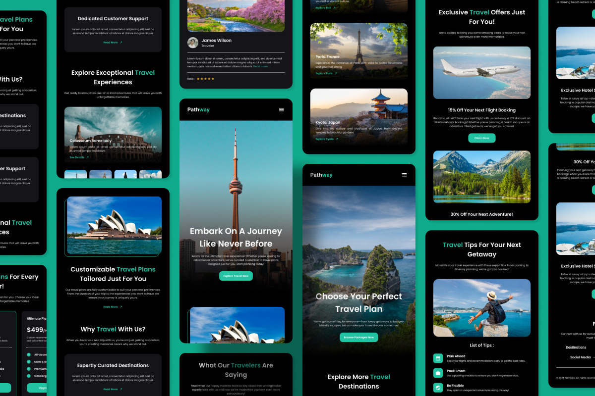Follow the Explore Bali link
The width and height of the screenshot is (595, 396).
325,8
